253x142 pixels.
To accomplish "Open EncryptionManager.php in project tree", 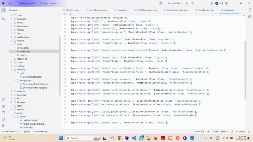I will (x=35, y=88).
